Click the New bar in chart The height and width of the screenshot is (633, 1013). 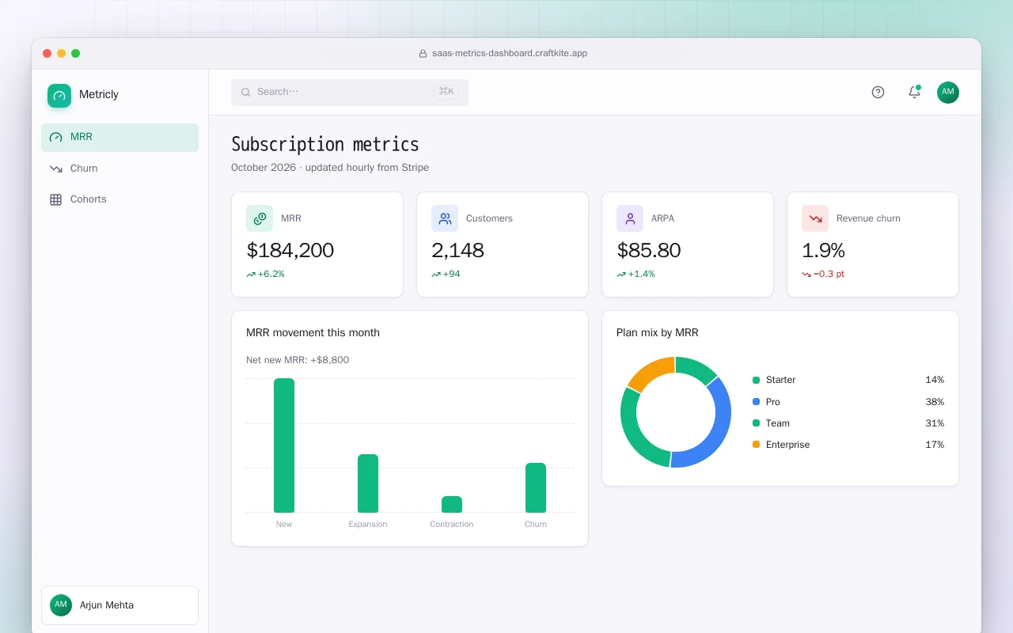coord(284,445)
